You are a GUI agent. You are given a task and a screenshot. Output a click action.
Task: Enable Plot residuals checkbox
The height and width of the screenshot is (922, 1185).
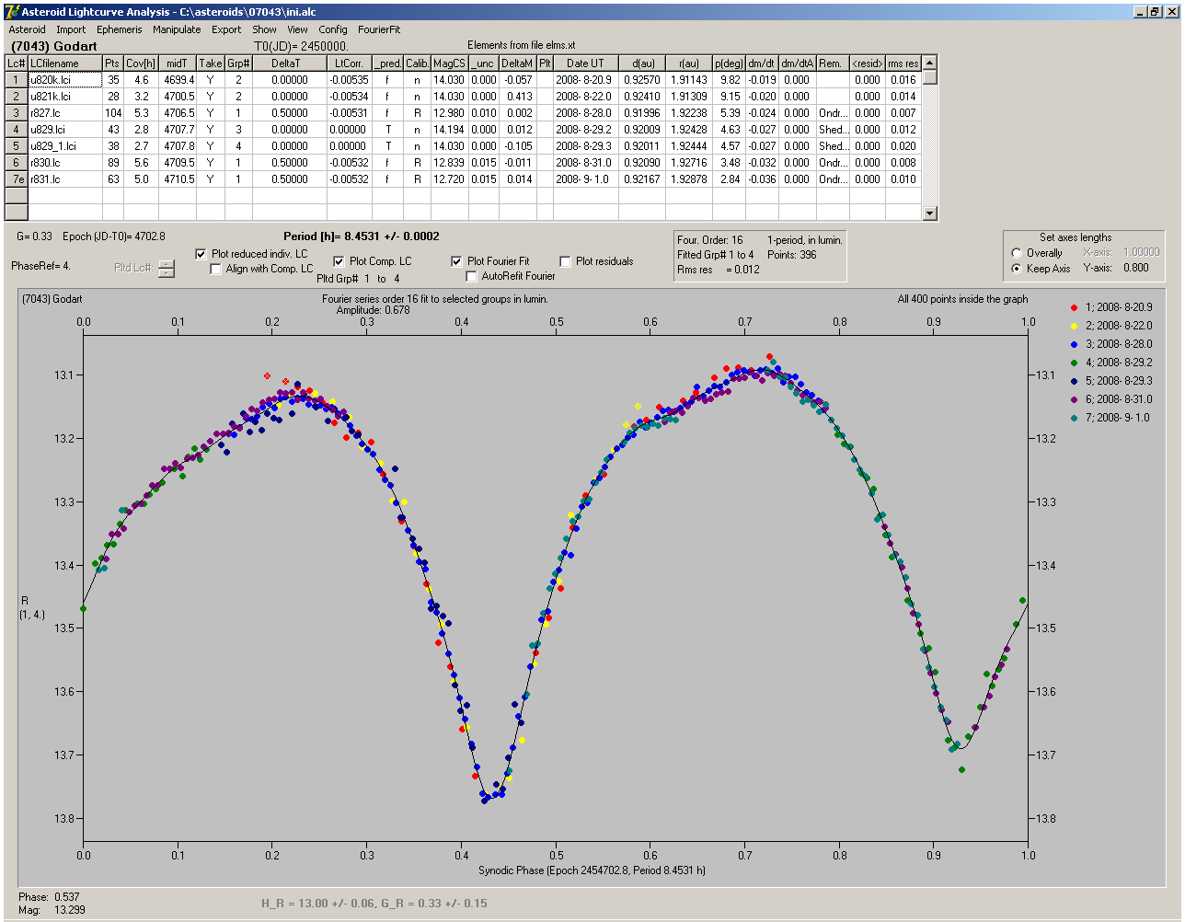(x=565, y=261)
